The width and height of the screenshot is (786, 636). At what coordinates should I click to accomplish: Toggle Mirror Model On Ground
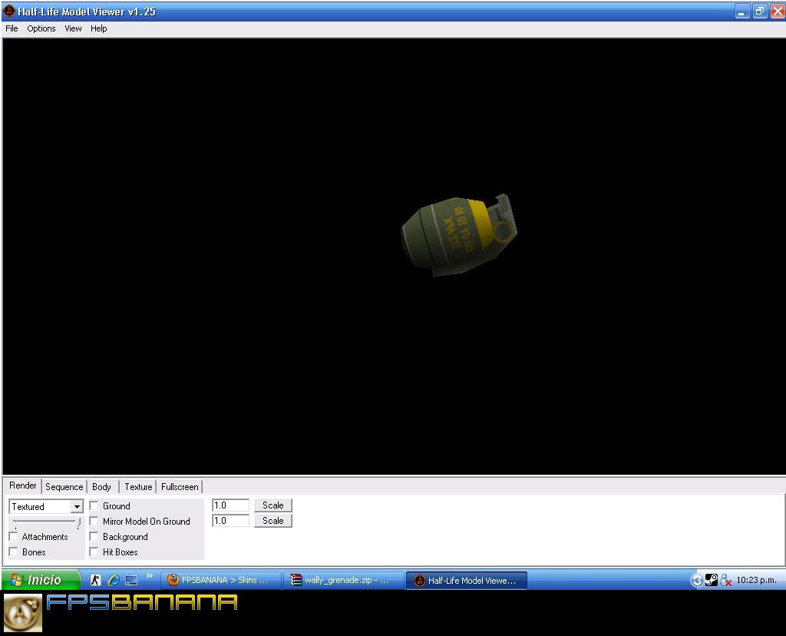pos(94,522)
